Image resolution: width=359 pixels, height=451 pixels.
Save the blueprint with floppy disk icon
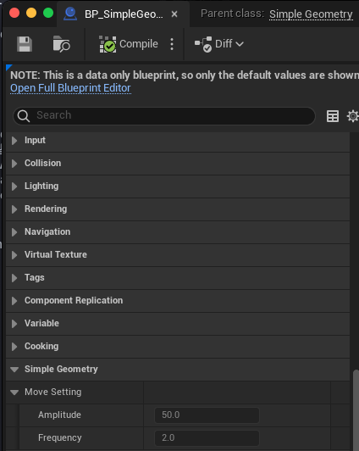[x=25, y=44]
